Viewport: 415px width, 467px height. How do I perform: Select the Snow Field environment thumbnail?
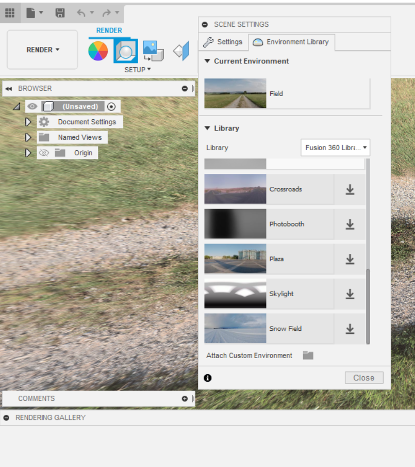tap(235, 328)
